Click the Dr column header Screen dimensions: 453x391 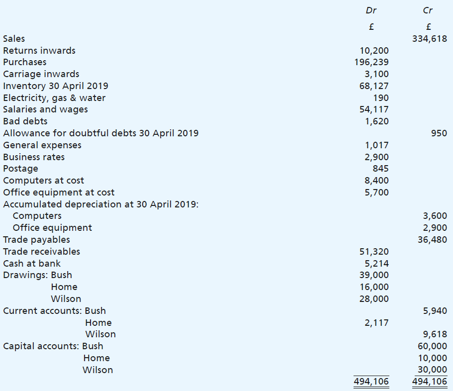click(x=371, y=10)
